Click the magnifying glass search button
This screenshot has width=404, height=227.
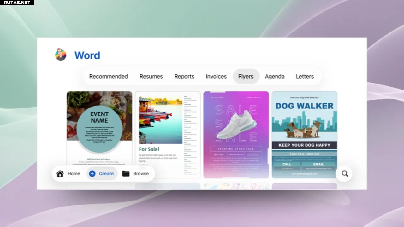click(345, 173)
